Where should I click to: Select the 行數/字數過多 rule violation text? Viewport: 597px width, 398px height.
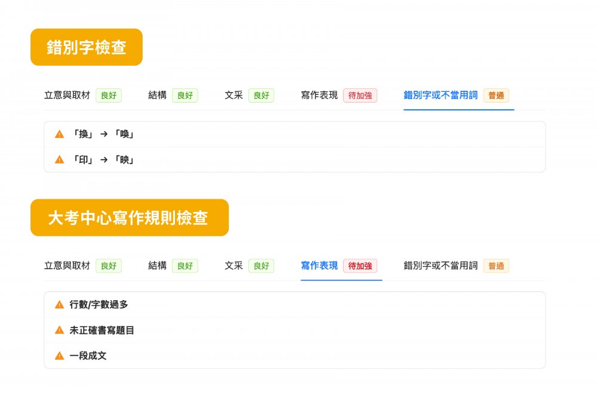click(x=99, y=304)
